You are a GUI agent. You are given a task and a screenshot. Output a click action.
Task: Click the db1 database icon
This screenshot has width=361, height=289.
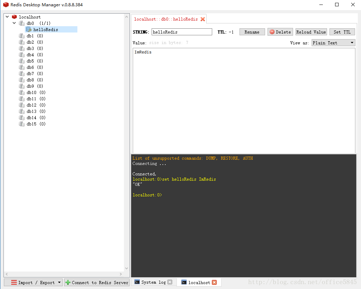click(x=22, y=36)
